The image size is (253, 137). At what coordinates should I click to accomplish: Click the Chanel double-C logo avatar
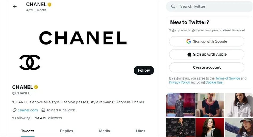coord(30,63)
